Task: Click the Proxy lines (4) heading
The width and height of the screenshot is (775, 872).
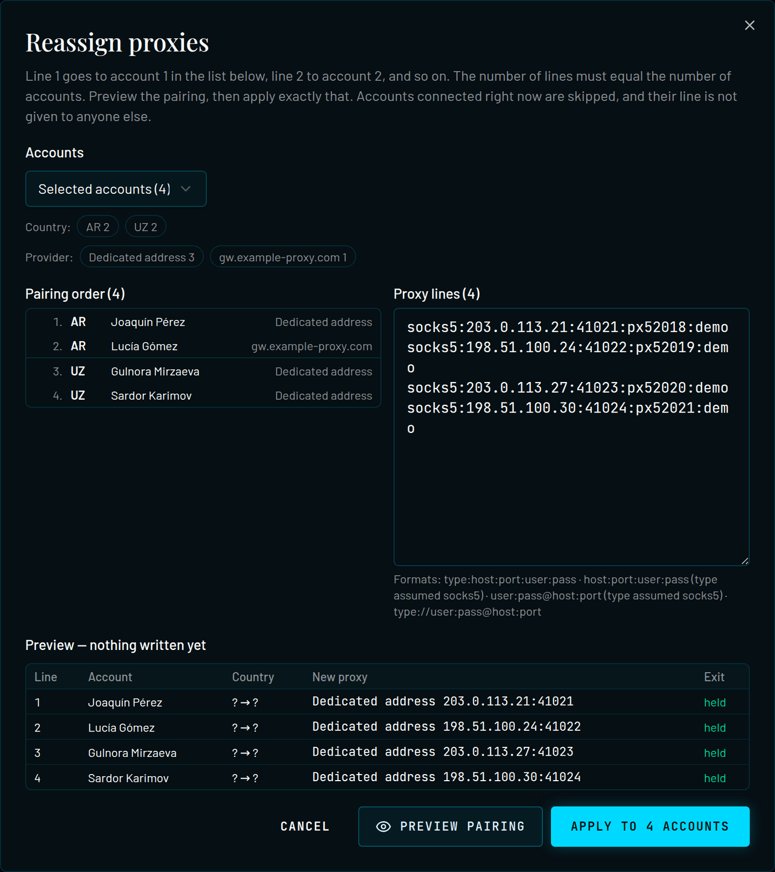Action: click(437, 294)
